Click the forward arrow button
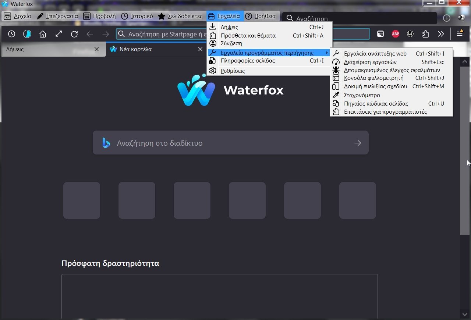The width and height of the screenshot is (471, 320). [106, 34]
